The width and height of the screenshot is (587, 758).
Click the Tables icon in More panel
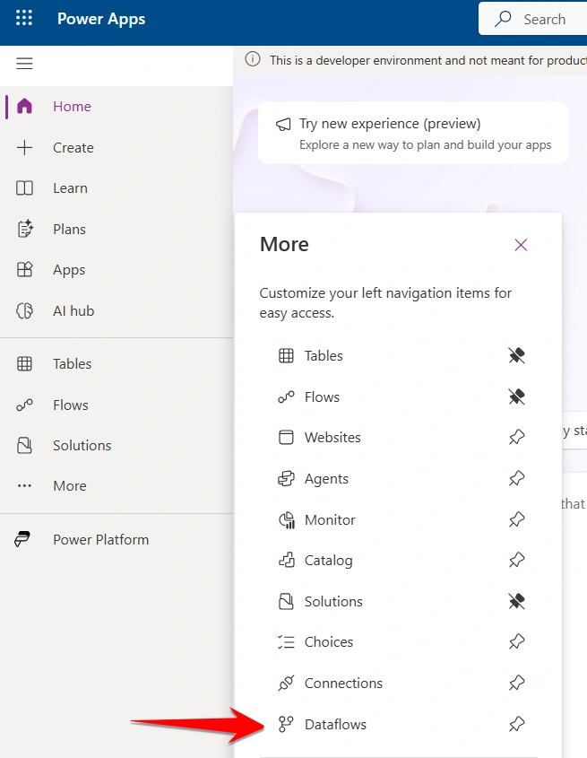(286, 356)
